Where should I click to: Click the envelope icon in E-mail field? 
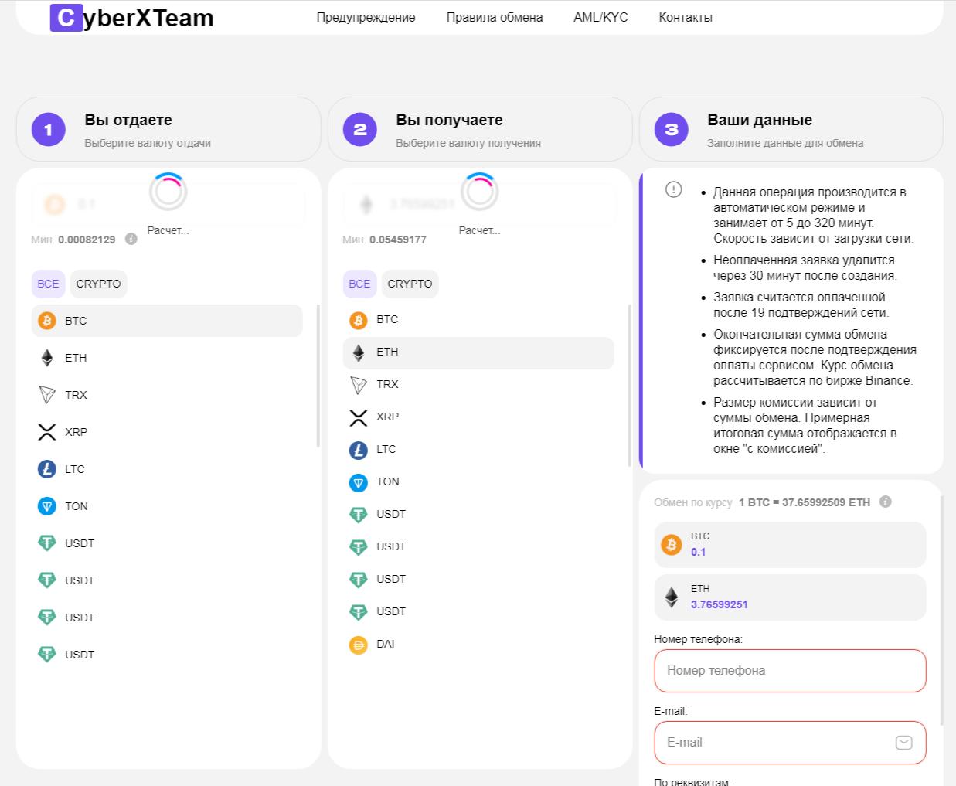[x=904, y=743]
